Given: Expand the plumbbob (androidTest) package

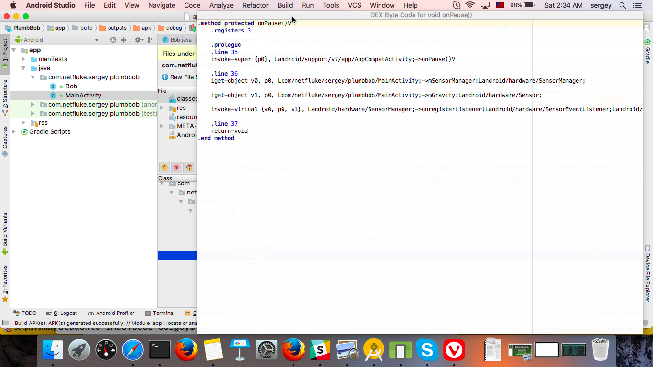Looking at the screenshot, I should pos(33,104).
